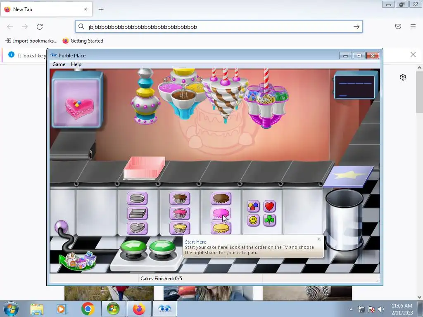Click the Firefox address bar
The width and height of the screenshot is (423, 317).
(219, 27)
